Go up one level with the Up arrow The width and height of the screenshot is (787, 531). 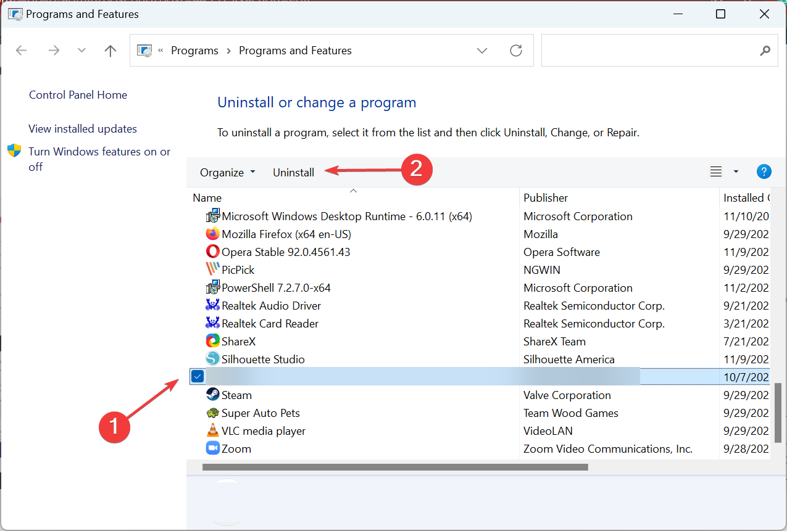pyautogui.click(x=110, y=51)
